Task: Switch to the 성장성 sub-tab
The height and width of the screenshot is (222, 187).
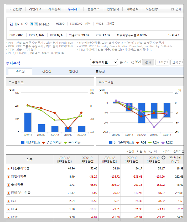Action: coord(46,71)
